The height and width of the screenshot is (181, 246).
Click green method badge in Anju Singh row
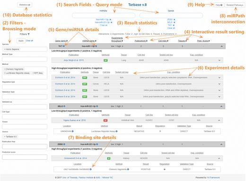click(x=105, y=60)
